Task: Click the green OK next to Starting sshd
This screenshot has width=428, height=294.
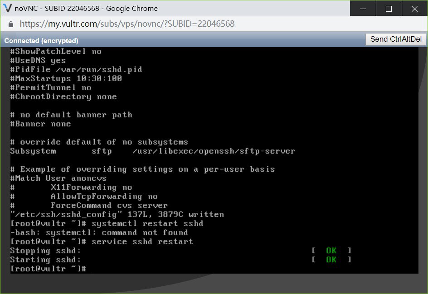Action: pyautogui.click(x=331, y=260)
